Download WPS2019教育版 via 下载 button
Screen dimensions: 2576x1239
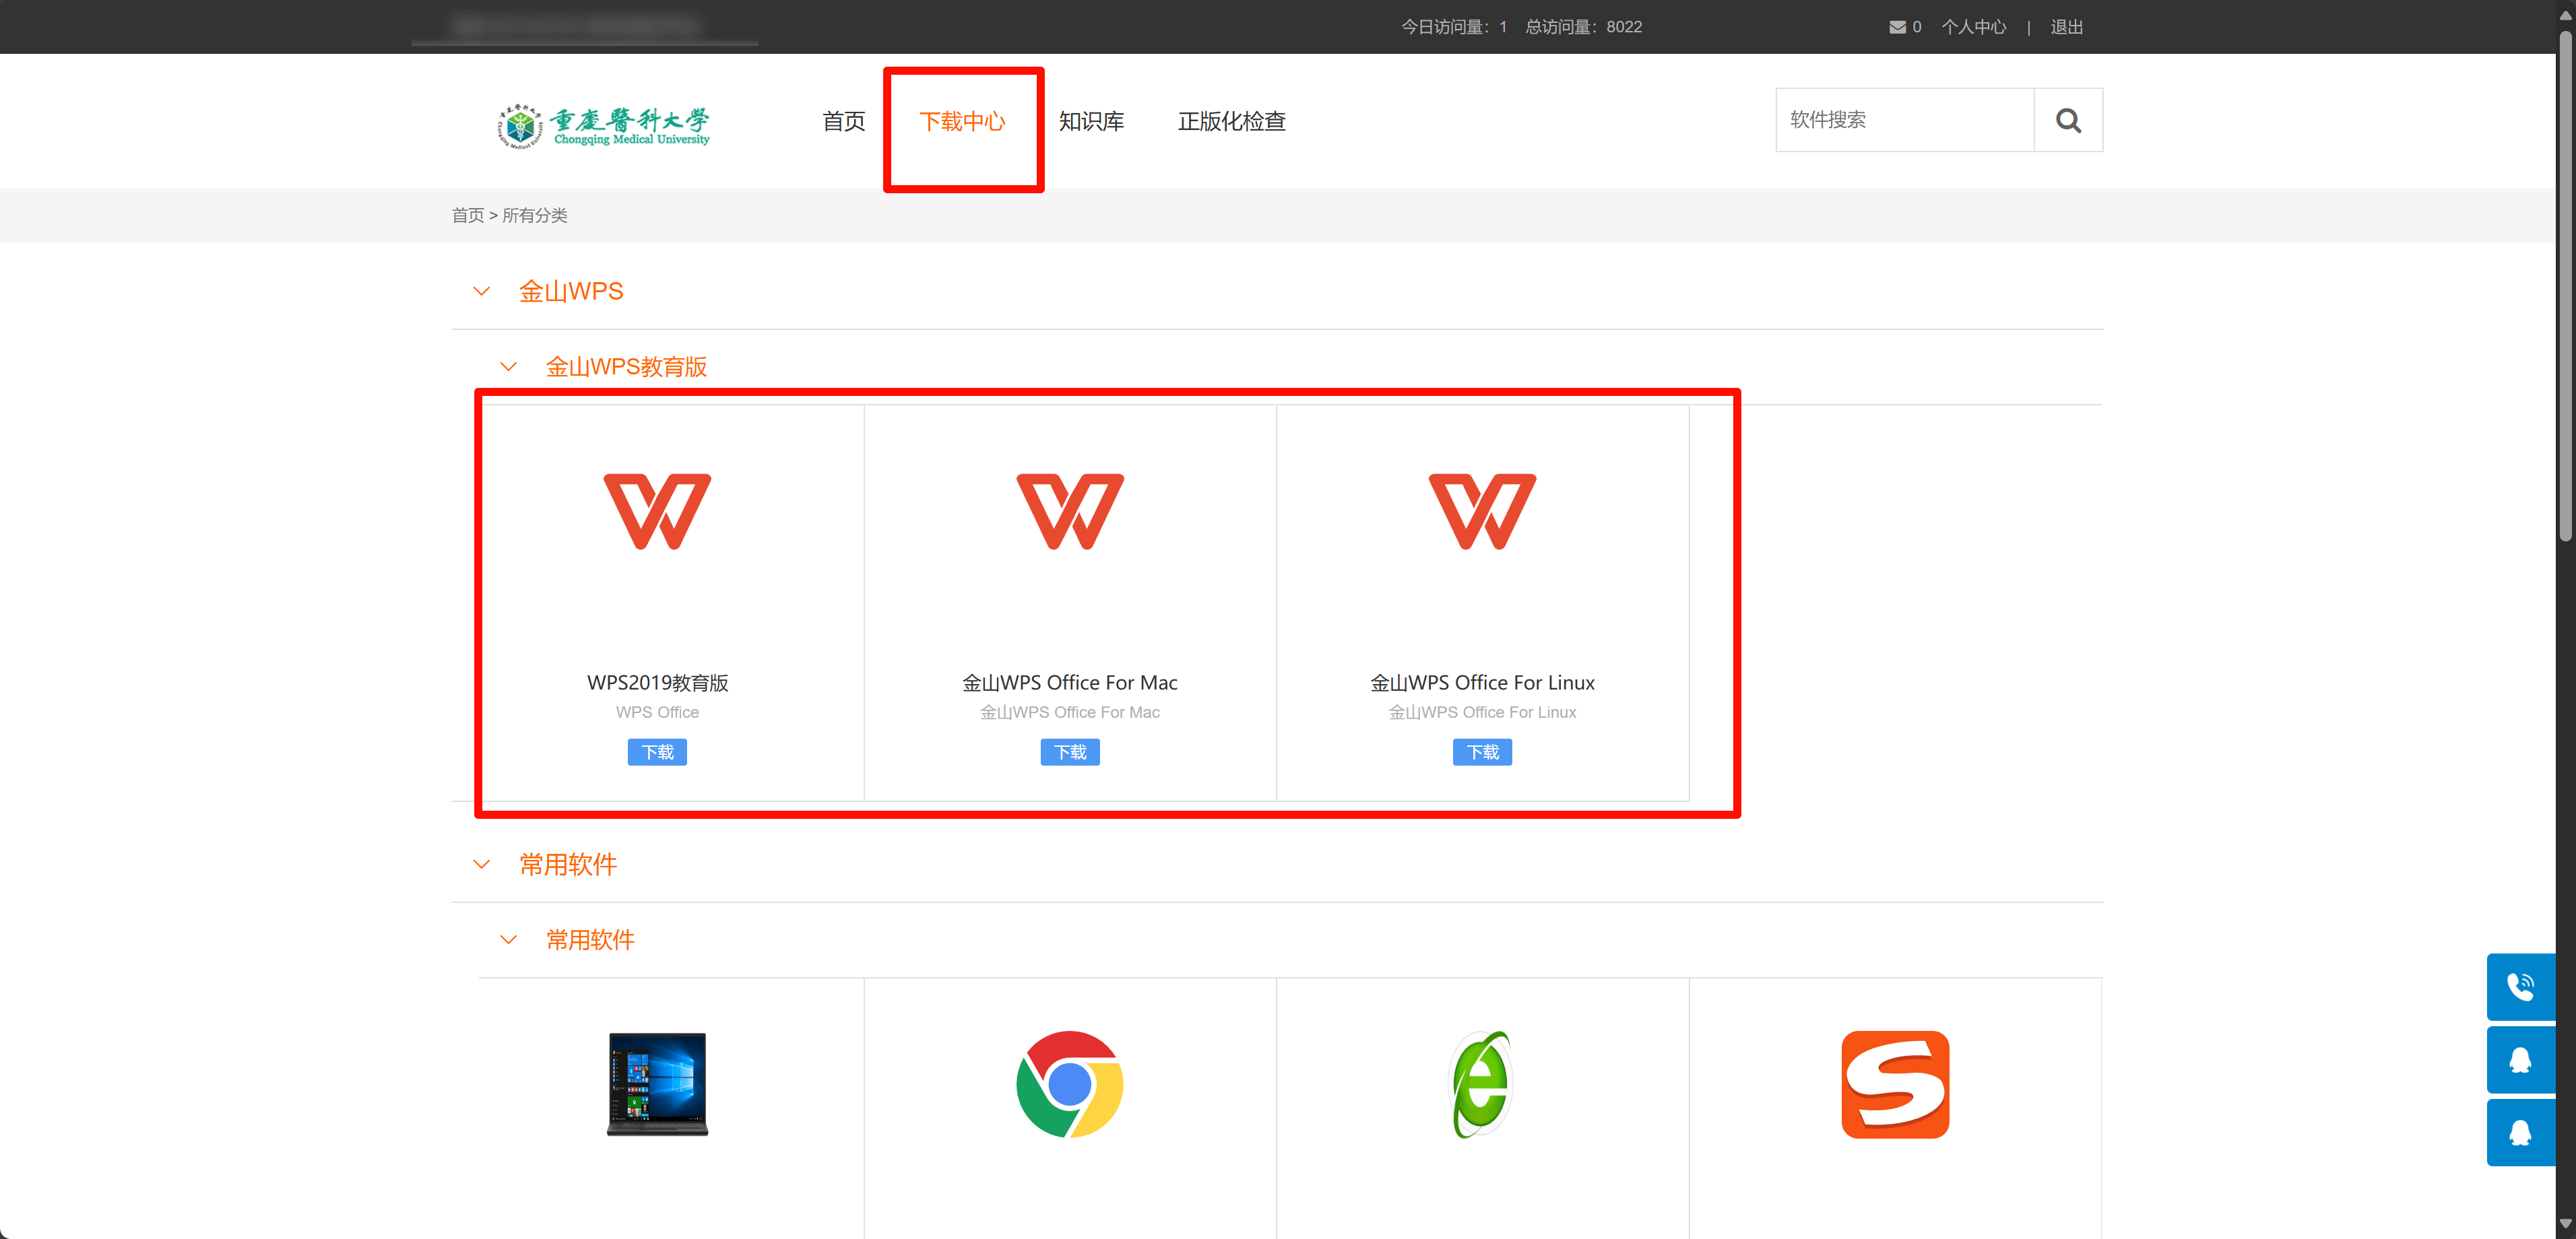(x=657, y=752)
